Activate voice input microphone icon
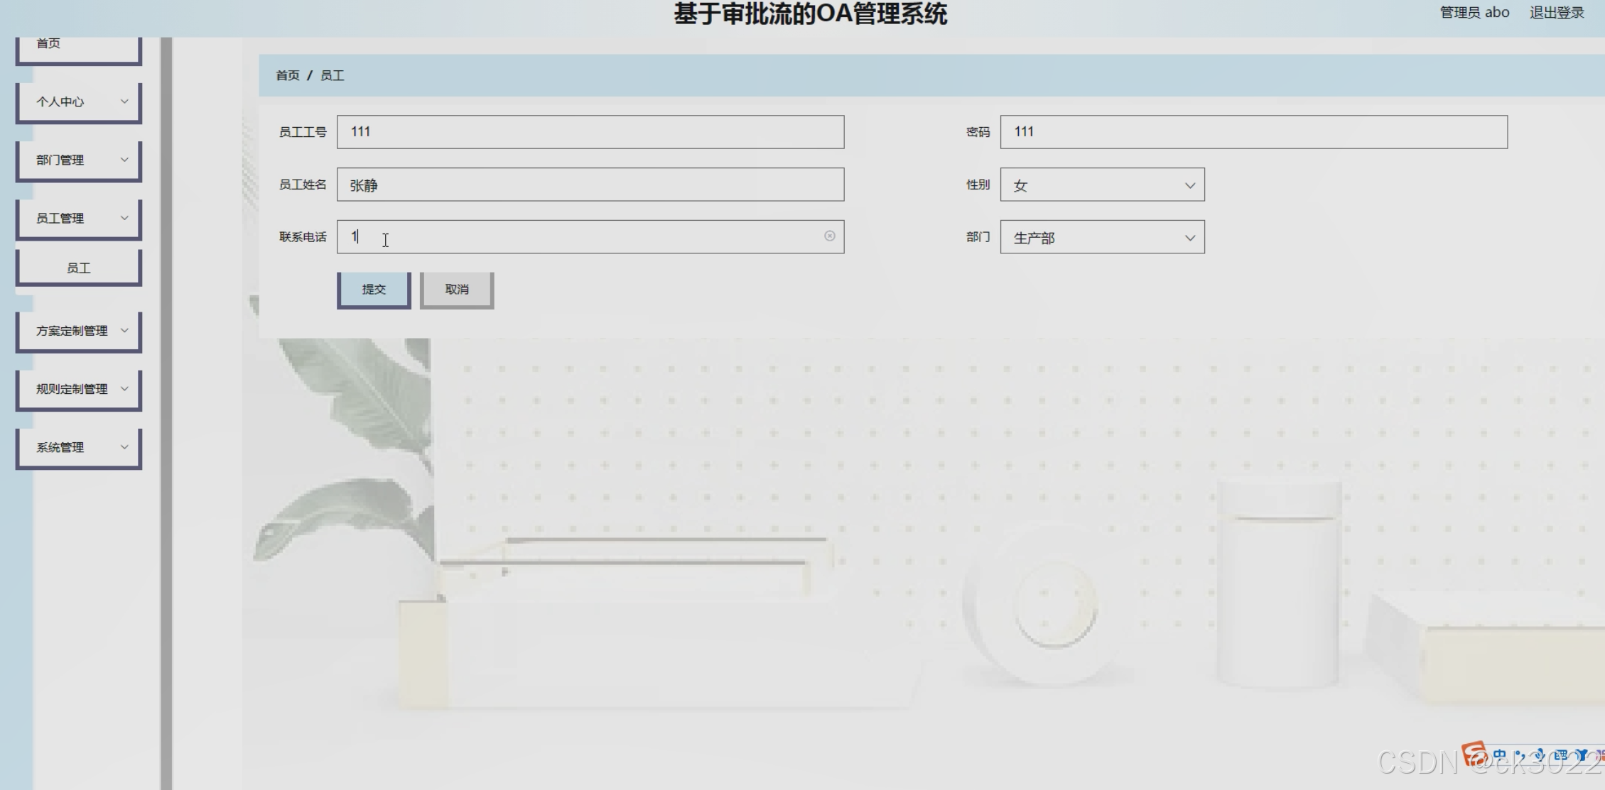Screen dimensions: 1605x790 click(1540, 754)
